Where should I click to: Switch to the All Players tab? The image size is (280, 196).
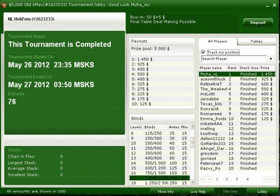217,41
